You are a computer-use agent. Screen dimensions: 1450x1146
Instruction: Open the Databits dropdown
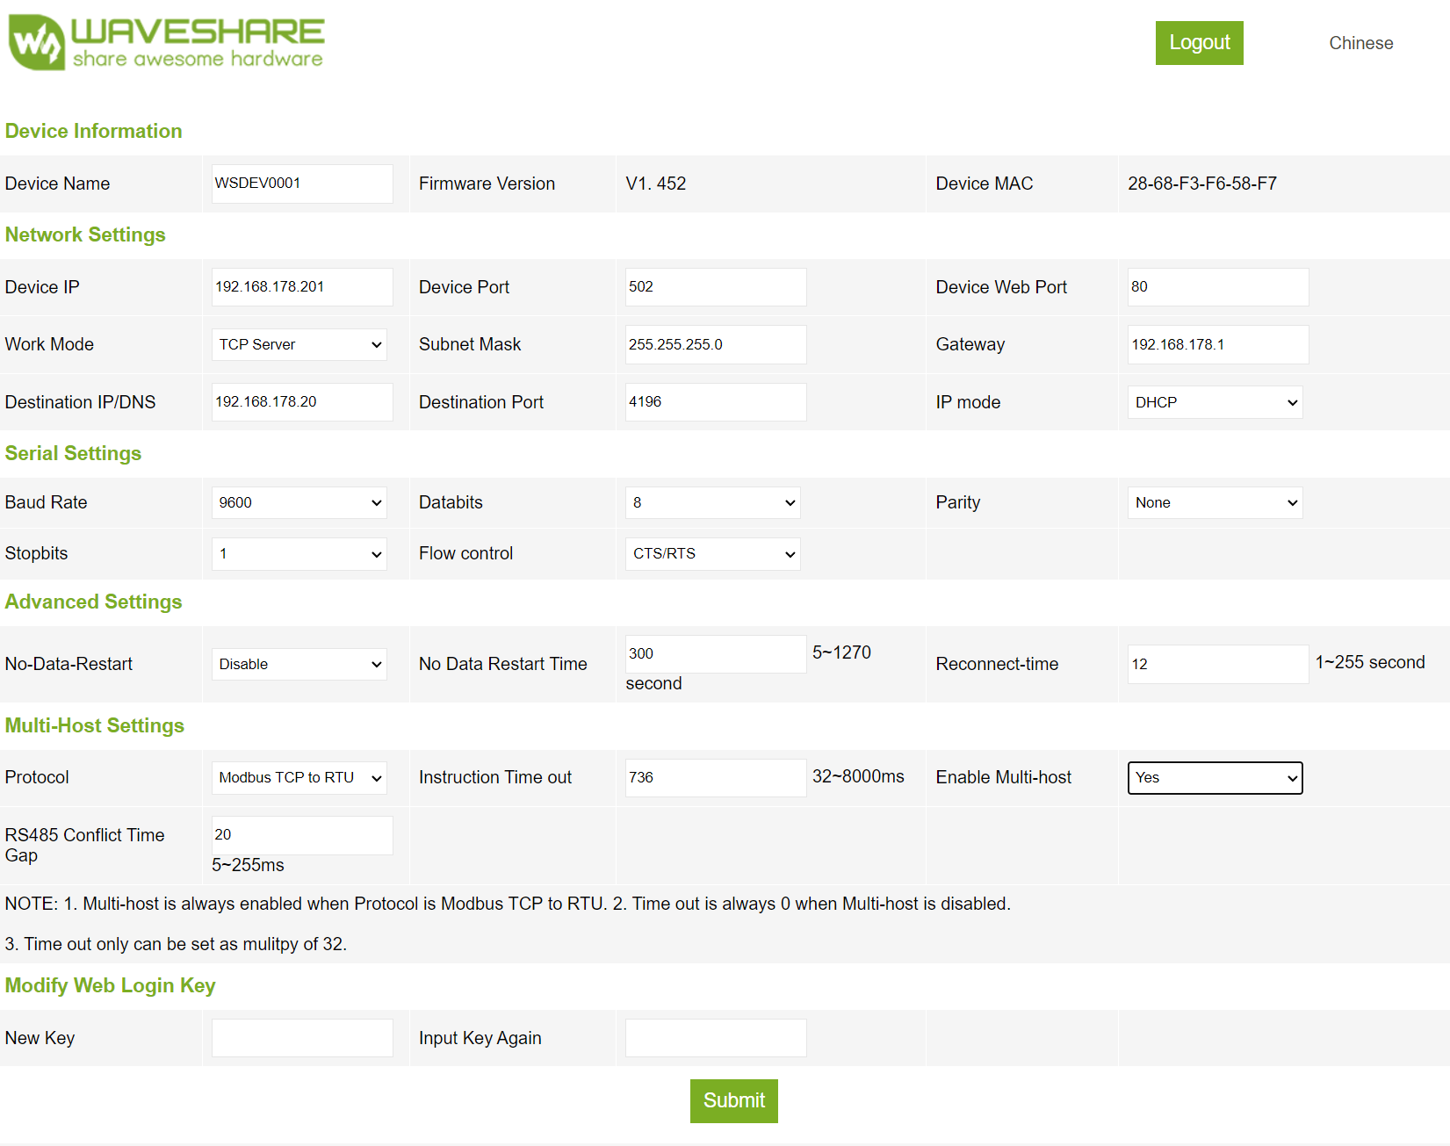point(712,502)
